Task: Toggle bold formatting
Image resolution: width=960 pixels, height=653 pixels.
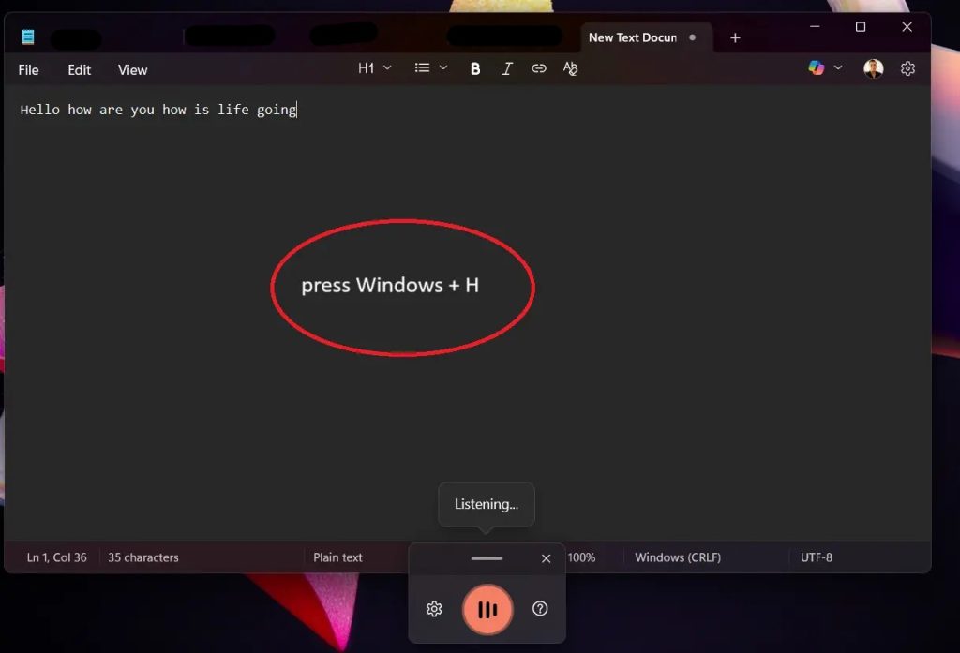Action: pos(475,67)
